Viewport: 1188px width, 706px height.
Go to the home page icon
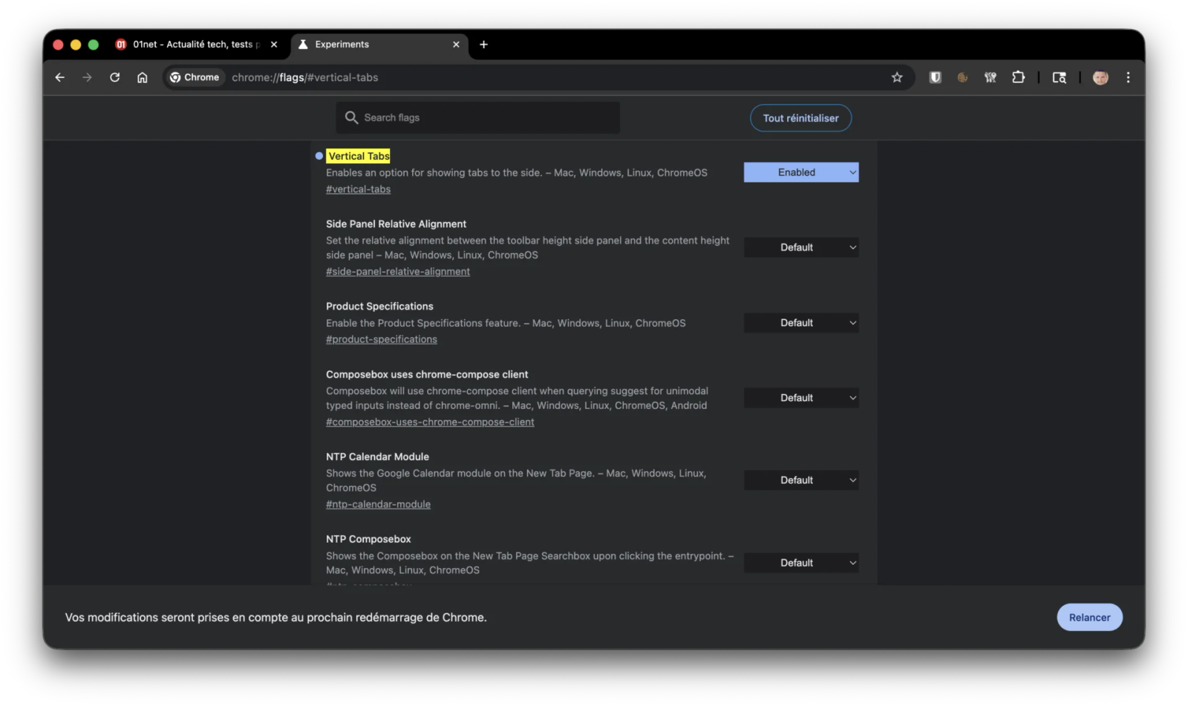(x=143, y=77)
